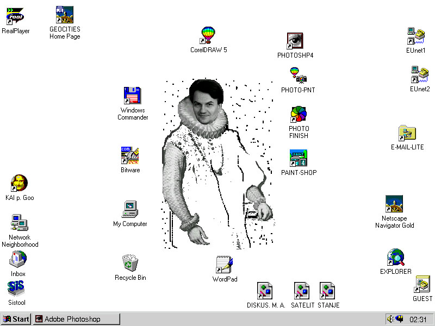Select the CorelDRAW 5 balloon icon
435x326 pixels.
click(208, 36)
